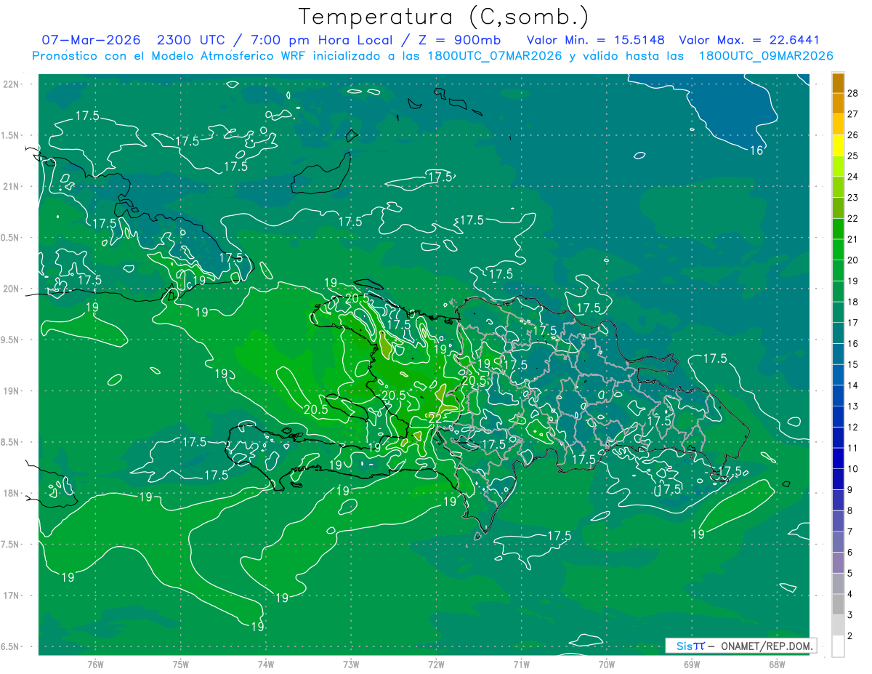Click the valid-until time 1800UTC_09MAR2026
This screenshot has height=674, width=872.
point(766,56)
